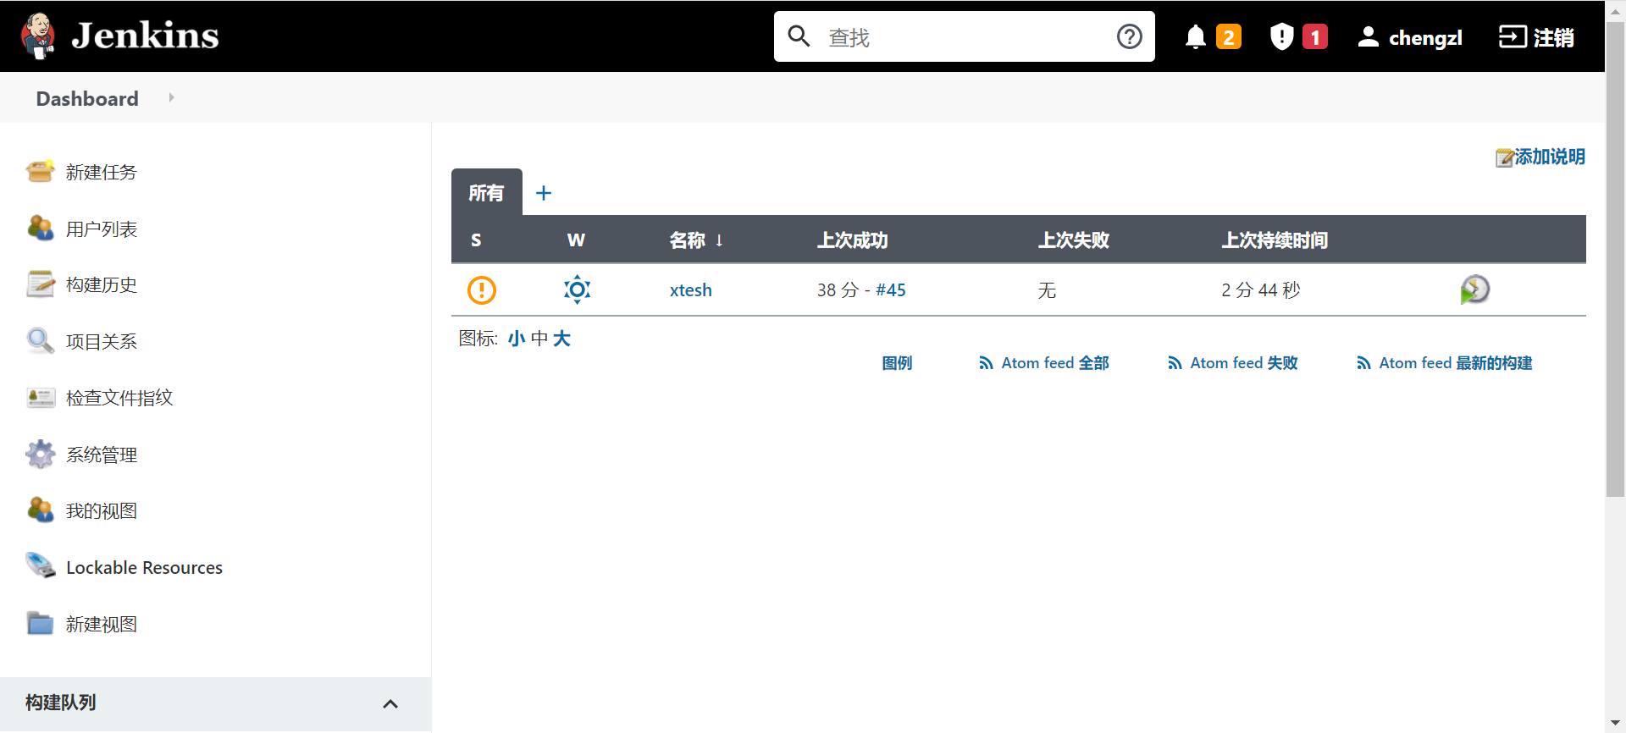This screenshot has height=733, width=1626.
Task: Set icon size to 中 medium
Action: pos(539,339)
